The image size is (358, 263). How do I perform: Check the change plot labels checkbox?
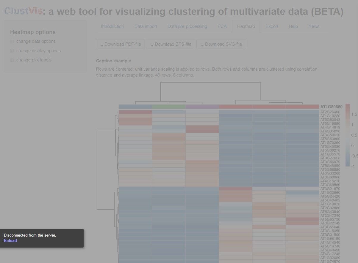pyautogui.click(x=12, y=60)
